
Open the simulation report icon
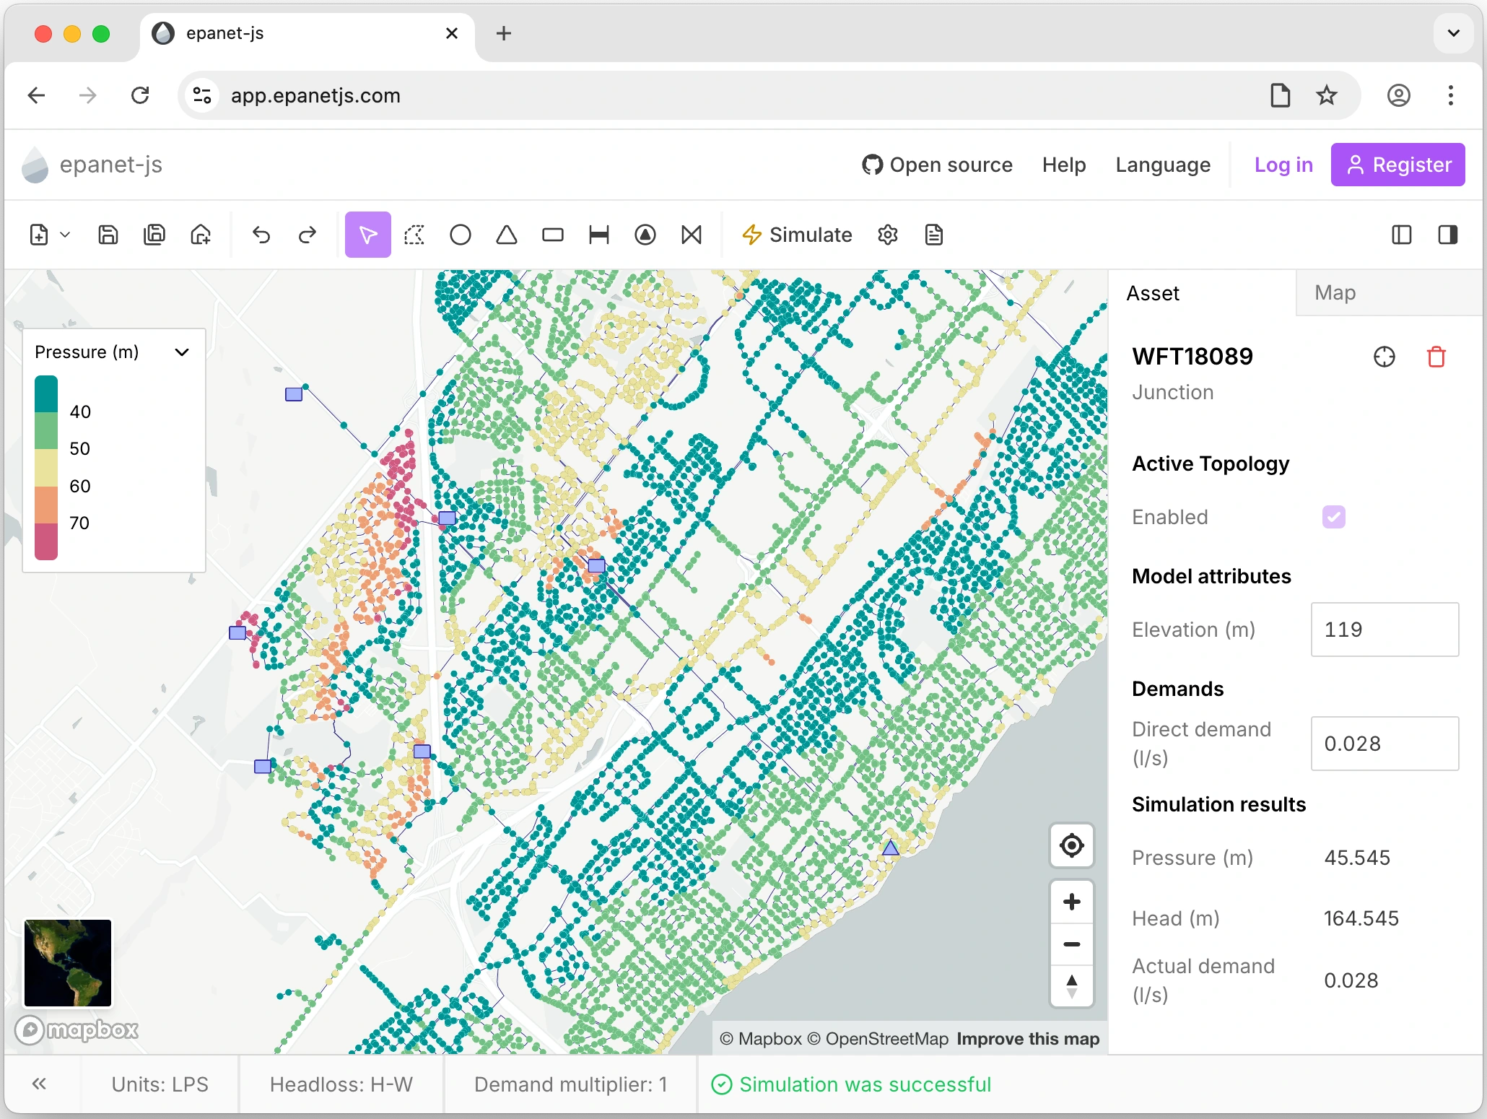[933, 235]
